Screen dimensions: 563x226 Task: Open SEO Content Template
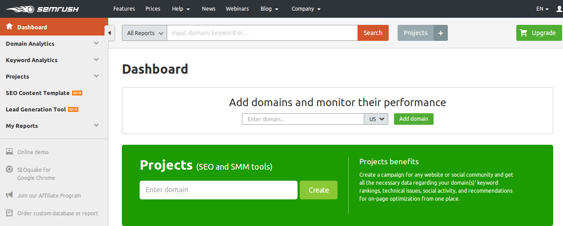pos(38,93)
